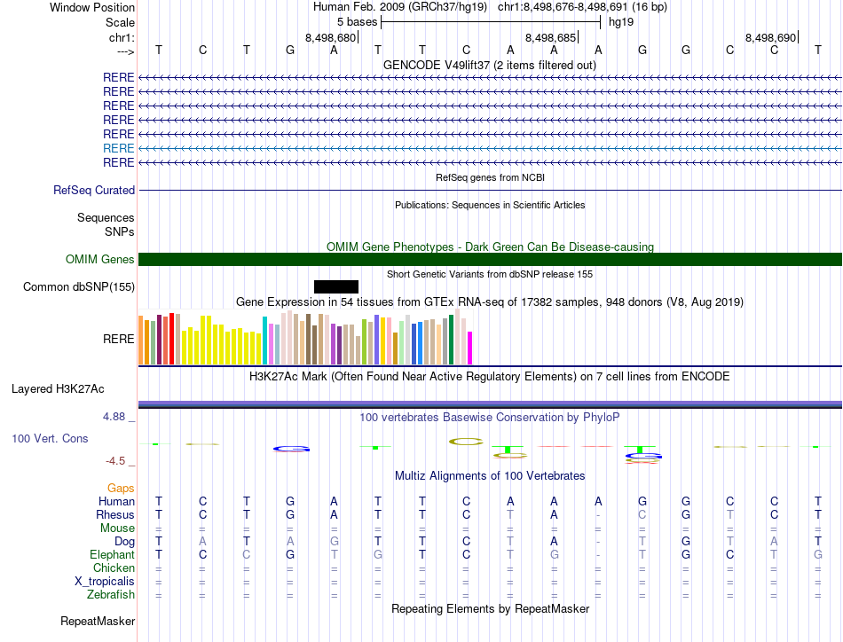The width and height of the screenshot is (843, 642).
Task: Click the cyan bar in GTEx expression chart
Action: pyautogui.click(x=264, y=341)
